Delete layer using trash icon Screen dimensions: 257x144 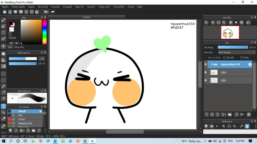click(x=249, y=114)
